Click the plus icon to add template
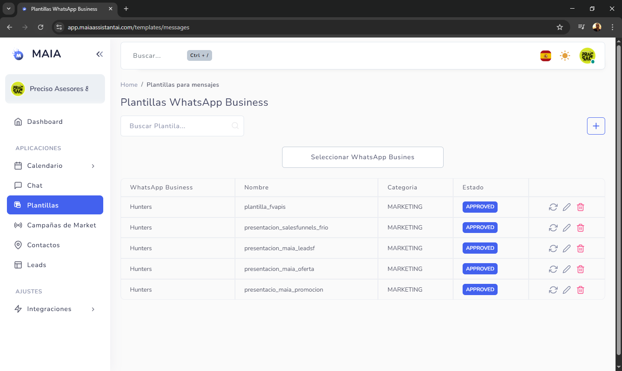Viewport: 622px width, 371px height. tap(596, 126)
